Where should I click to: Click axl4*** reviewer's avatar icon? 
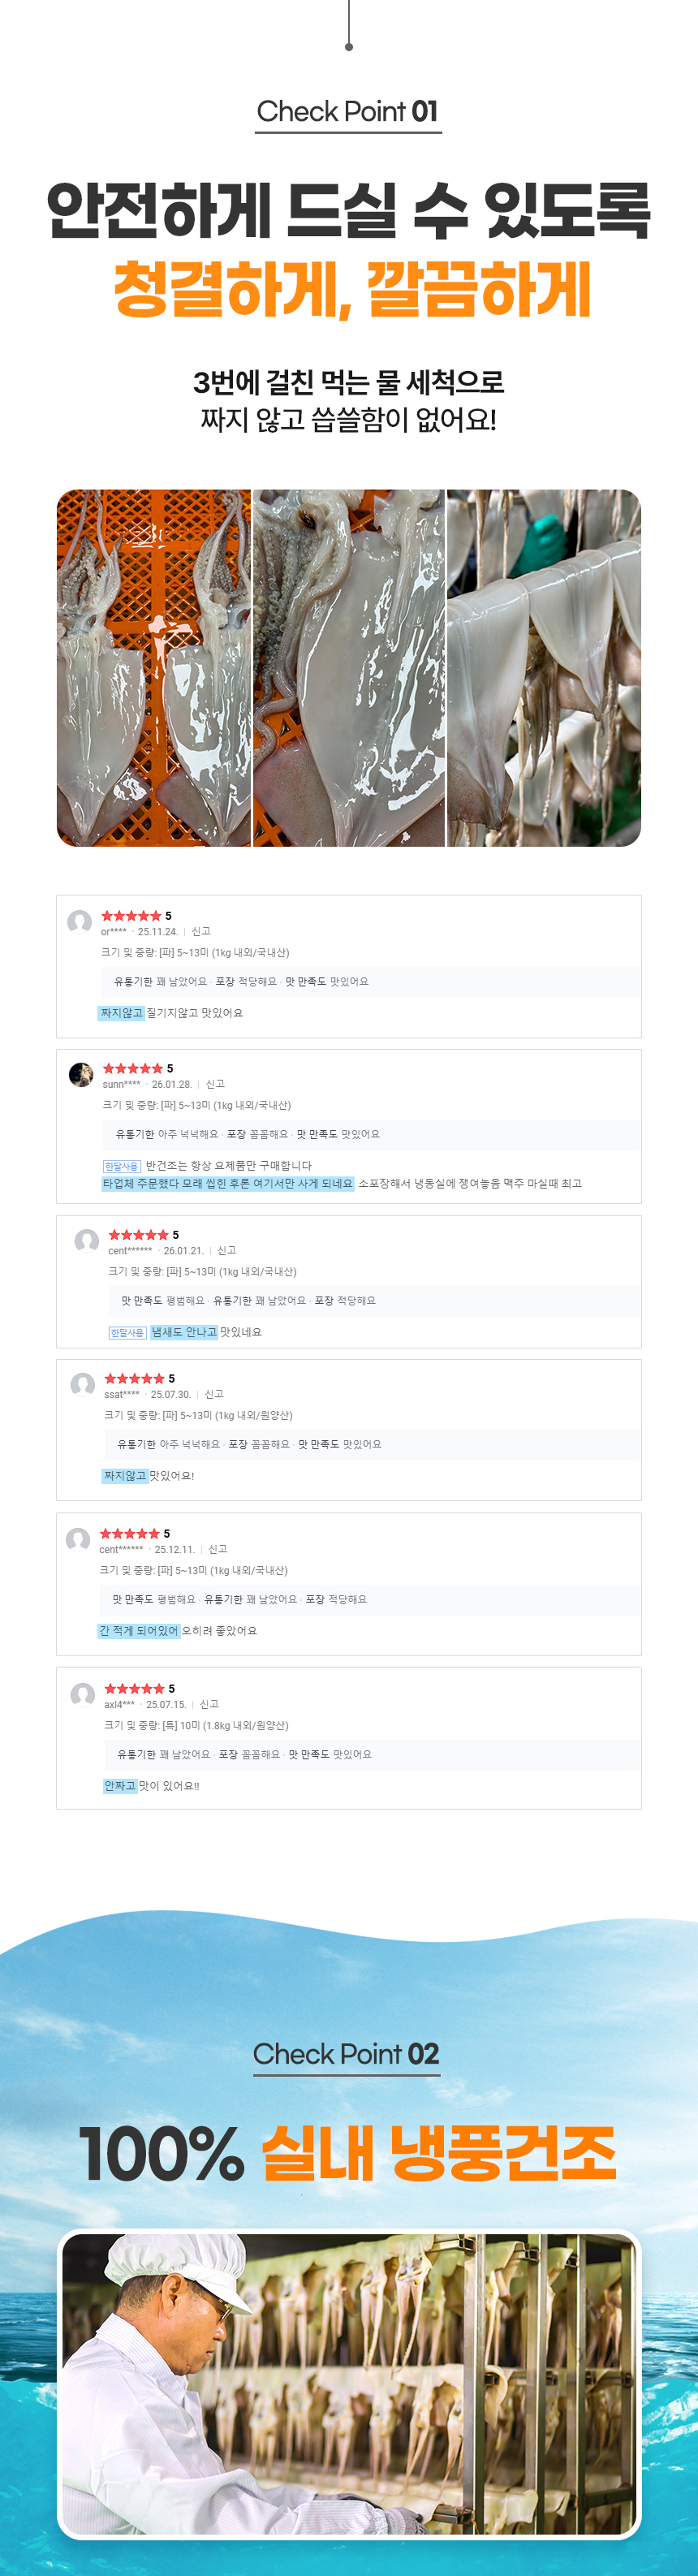83,1695
